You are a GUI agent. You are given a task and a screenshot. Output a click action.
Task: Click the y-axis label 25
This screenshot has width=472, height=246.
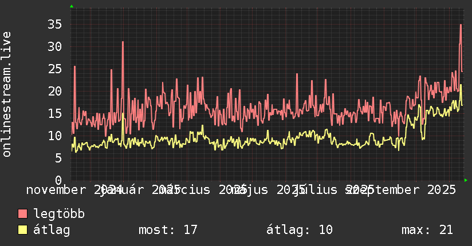point(55,69)
